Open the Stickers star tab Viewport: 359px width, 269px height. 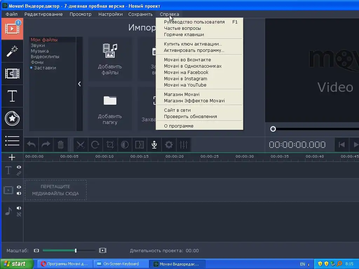tap(12, 118)
